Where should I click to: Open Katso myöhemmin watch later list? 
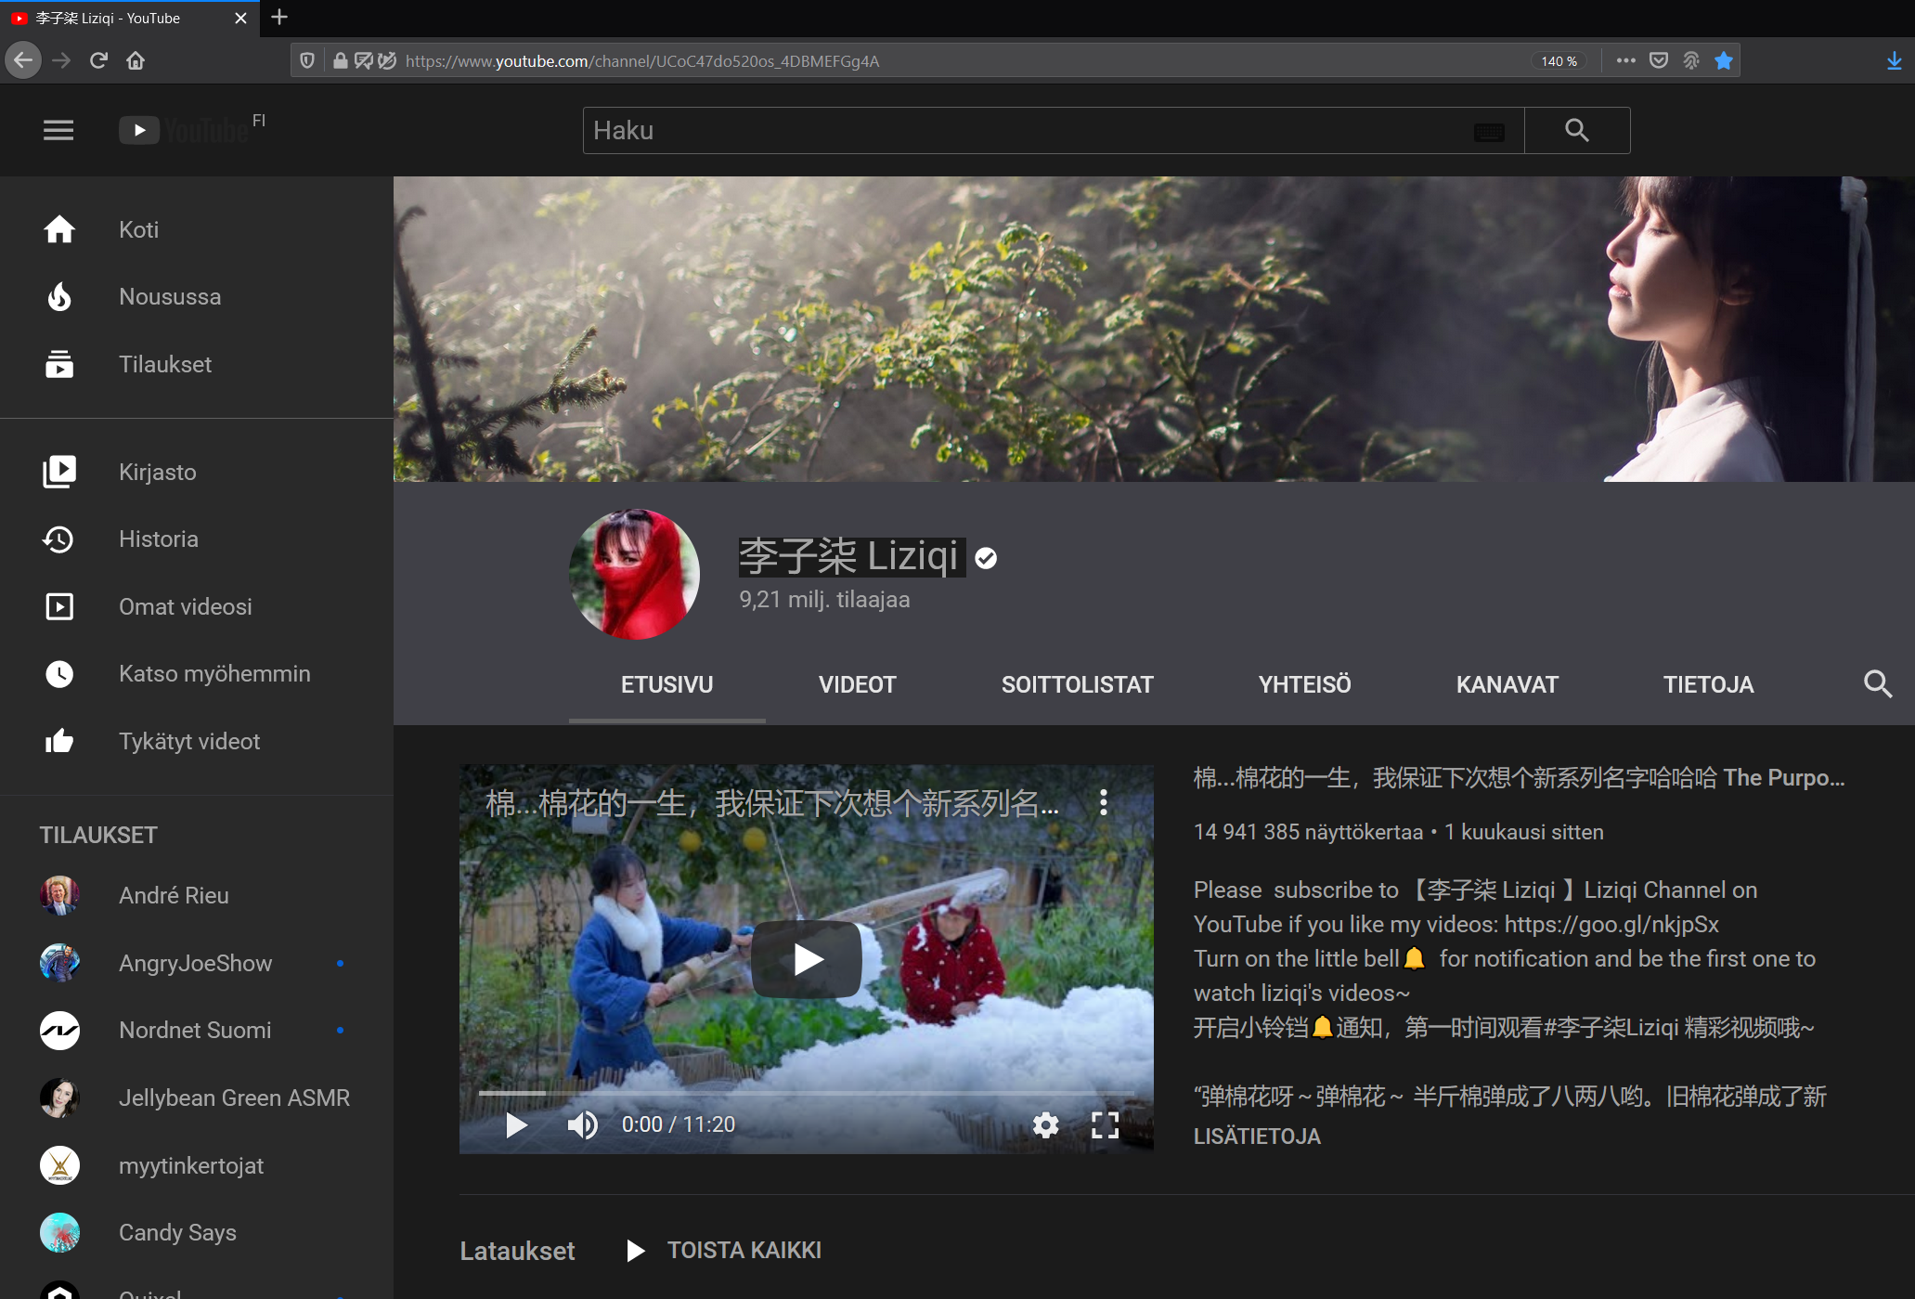[213, 674]
